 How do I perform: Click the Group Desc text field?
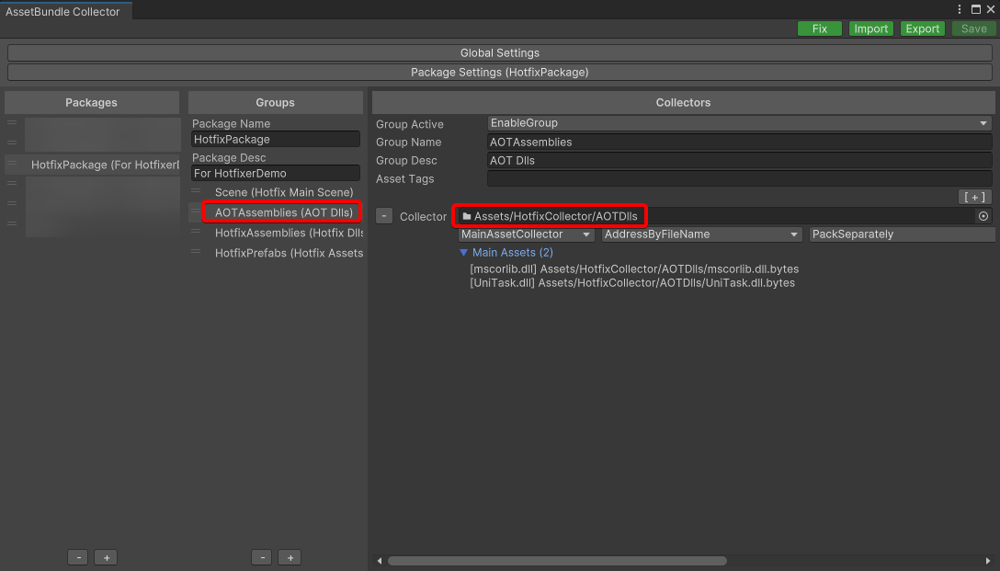(x=738, y=160)
